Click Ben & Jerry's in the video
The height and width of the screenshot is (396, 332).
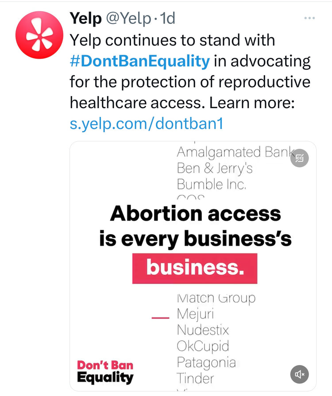[215, 168]
